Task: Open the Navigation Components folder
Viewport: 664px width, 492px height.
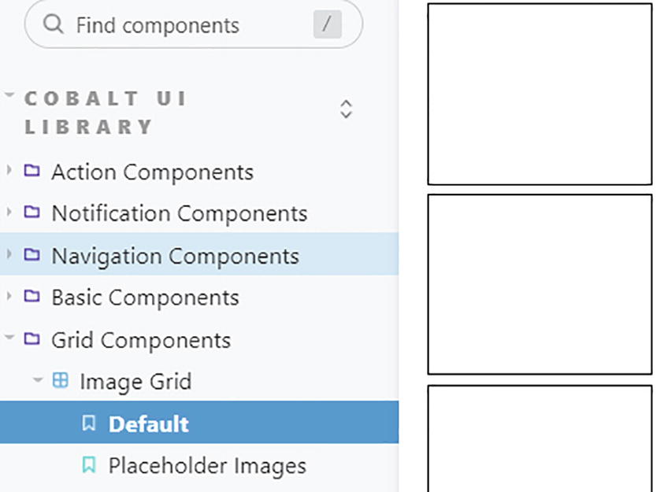Action: (175, 256)
